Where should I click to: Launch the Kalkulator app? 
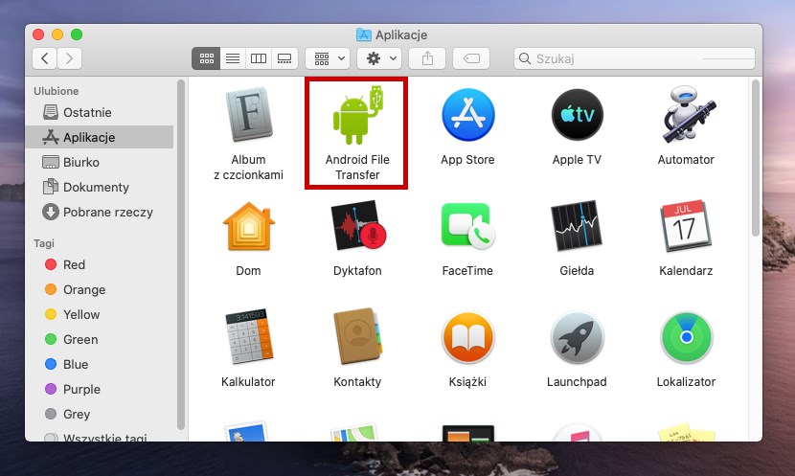click(x=248, y=336)
